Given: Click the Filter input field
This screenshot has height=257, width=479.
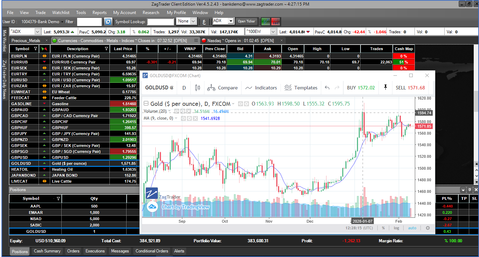Looking at the screenshot, I should 89,22.
